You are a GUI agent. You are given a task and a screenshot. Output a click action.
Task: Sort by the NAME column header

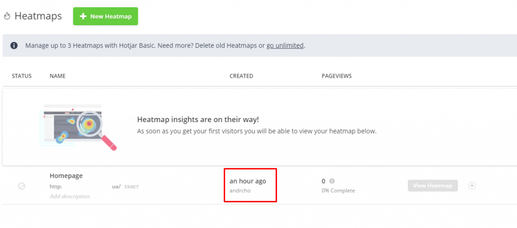tap(58, 76)
